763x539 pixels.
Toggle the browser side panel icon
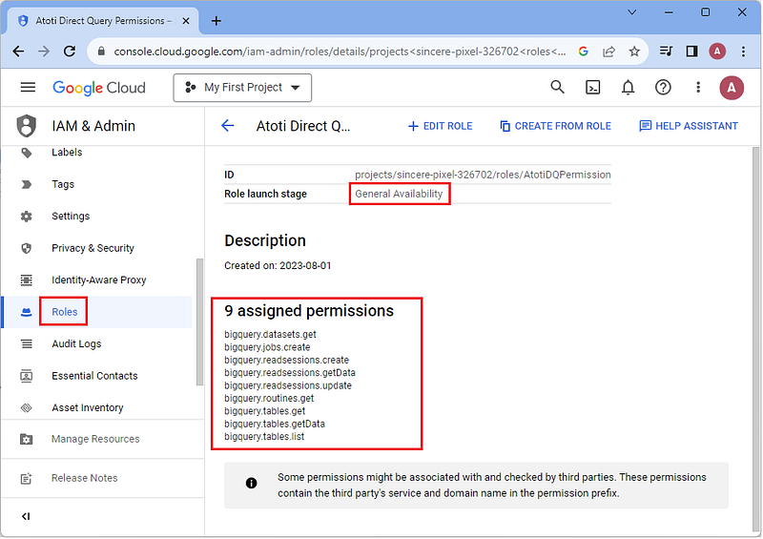click(x=691, y=52)
